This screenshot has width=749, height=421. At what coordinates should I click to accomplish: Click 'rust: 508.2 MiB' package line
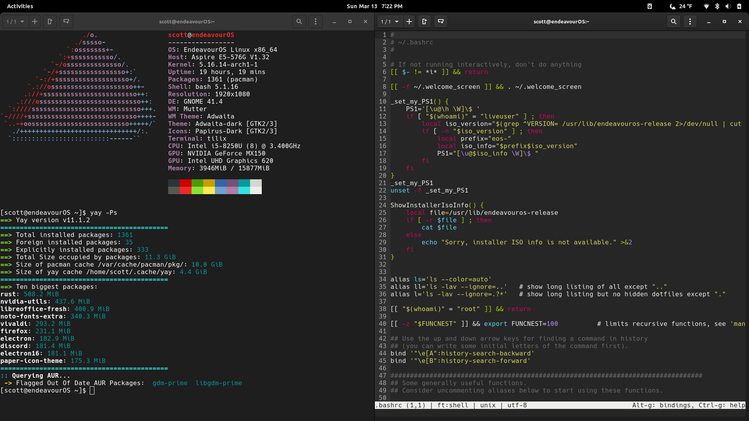tap(30, 294)
